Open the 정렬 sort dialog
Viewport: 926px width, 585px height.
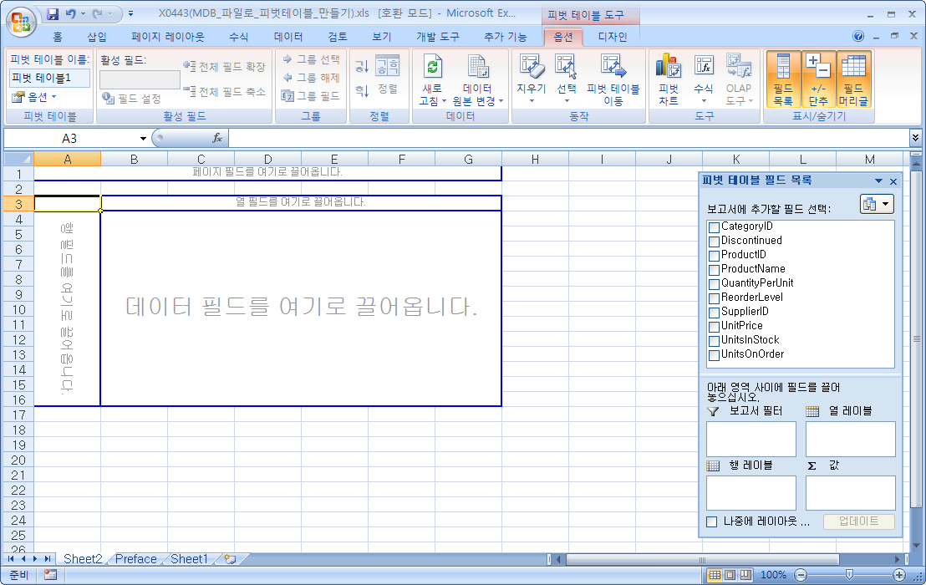tap(388, 75)
